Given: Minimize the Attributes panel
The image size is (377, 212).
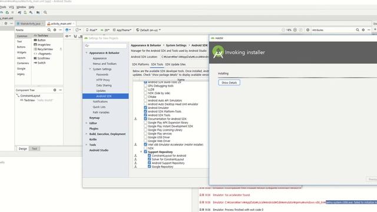Looking at the screenshot, I should point(369,30).
